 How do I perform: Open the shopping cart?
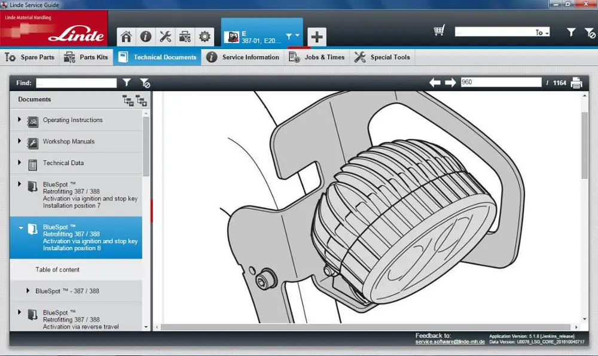(x=440, y=31)
